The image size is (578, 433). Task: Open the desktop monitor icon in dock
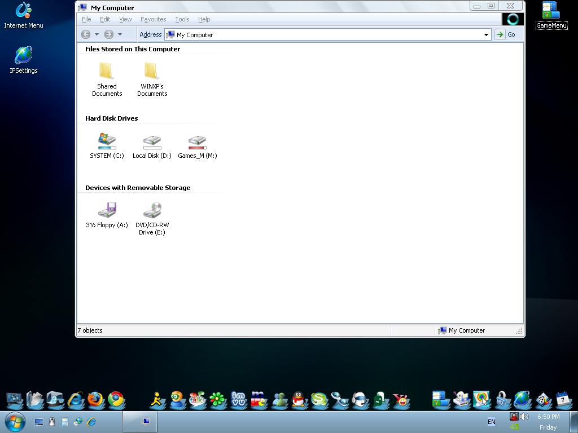click(14, 400)
